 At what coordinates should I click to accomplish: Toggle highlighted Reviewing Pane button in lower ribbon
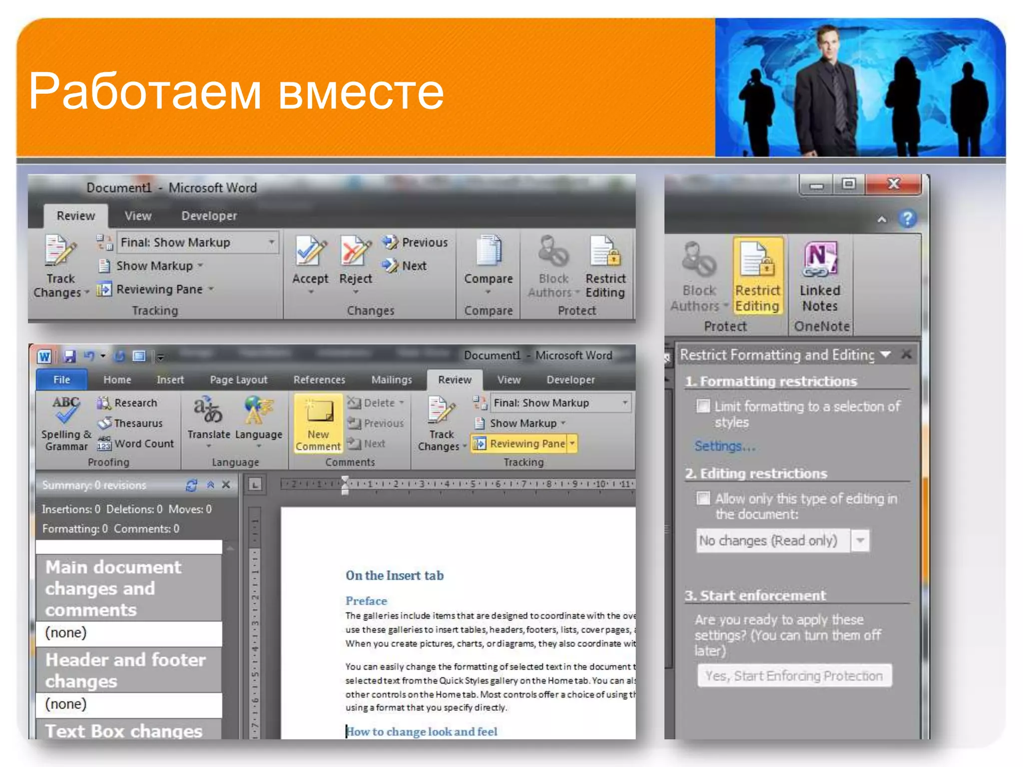coord(519,443)
